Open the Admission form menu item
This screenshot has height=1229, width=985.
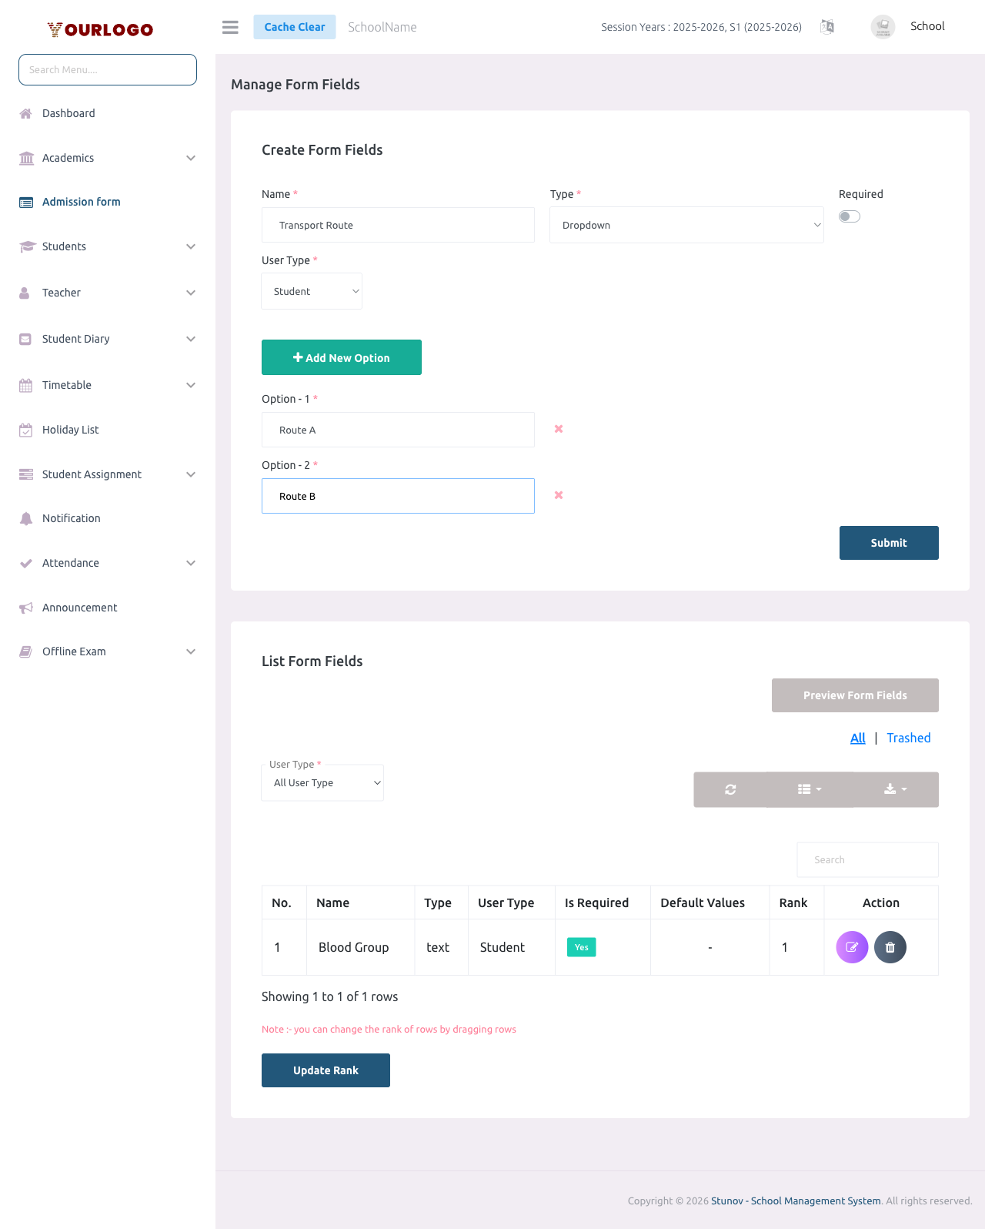(x=82, y=202)
